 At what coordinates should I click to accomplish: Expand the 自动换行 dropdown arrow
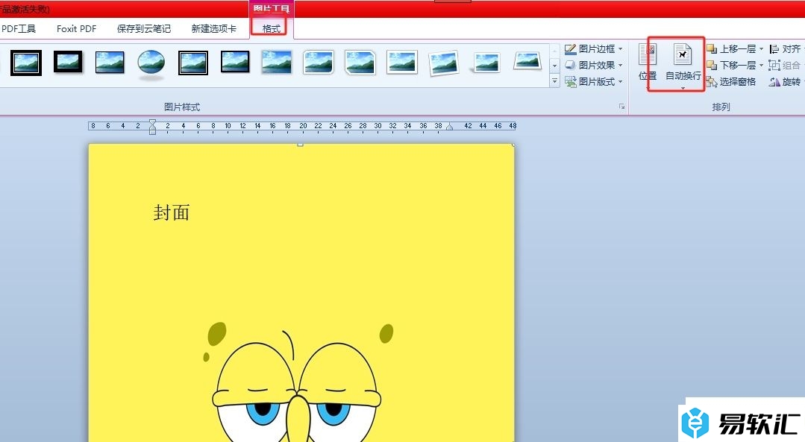(683, 88)
